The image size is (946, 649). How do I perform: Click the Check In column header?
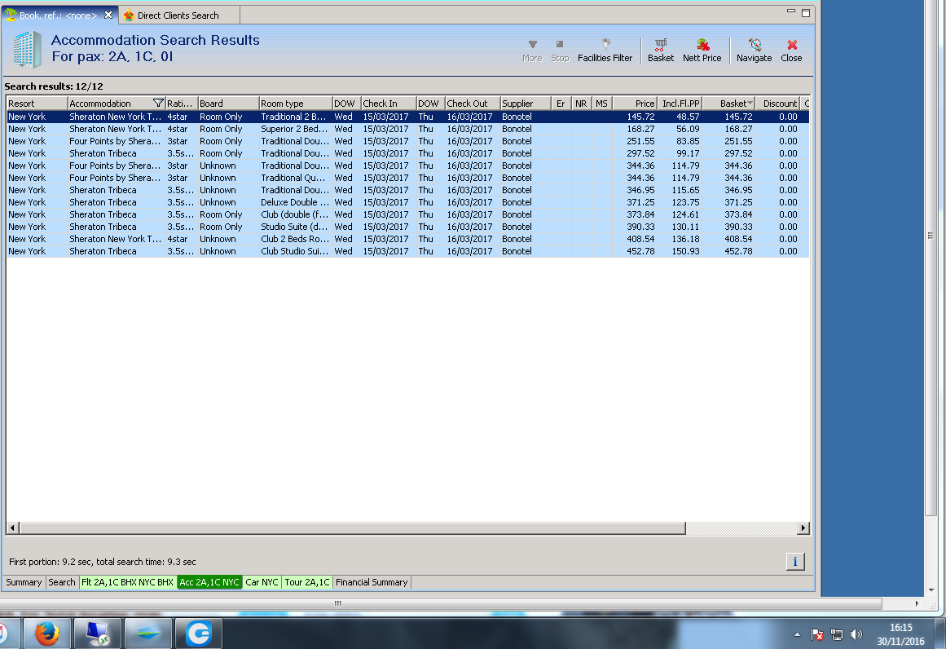(x=387, y=104)
